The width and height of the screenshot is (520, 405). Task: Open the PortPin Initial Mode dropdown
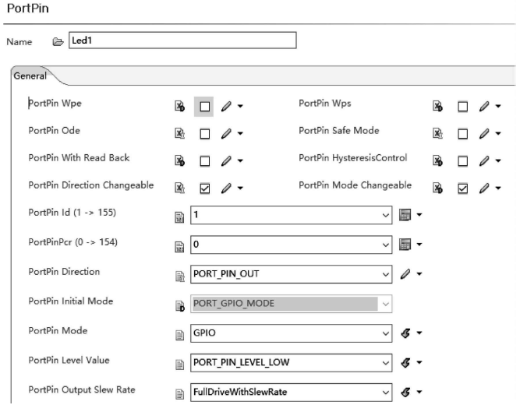pos(385,304)
